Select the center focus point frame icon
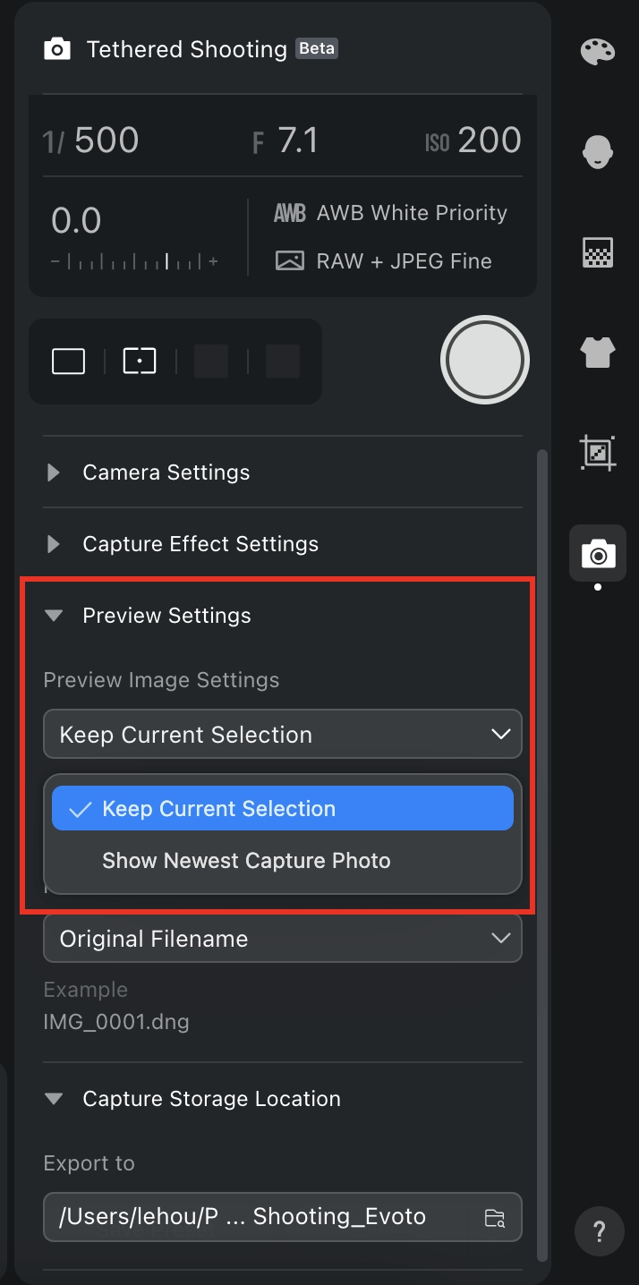 [x=140, y=362]
